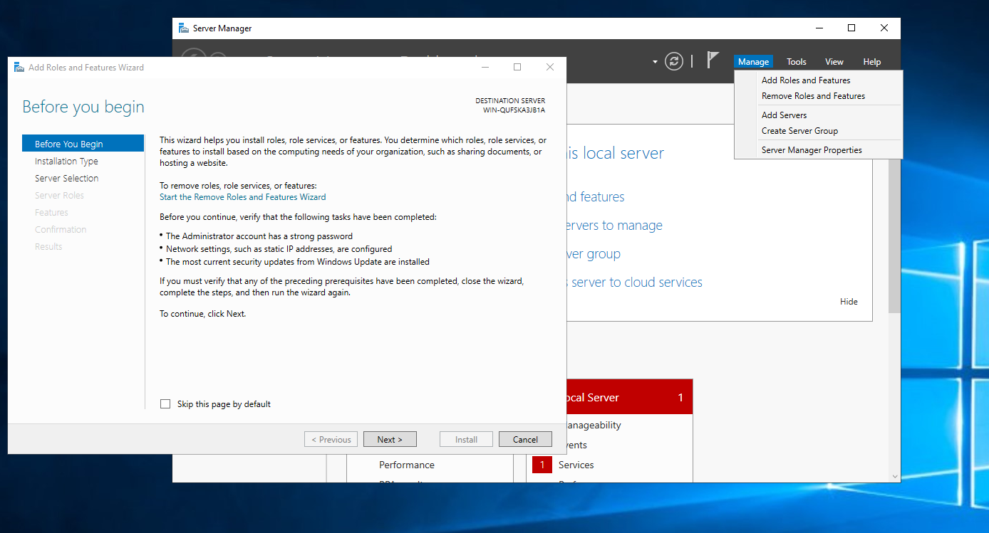Viewport: 989px width, 533px height.
Task: Click the WIN-QUFSKA3JB1A destination server name
Action: [514, 110]
